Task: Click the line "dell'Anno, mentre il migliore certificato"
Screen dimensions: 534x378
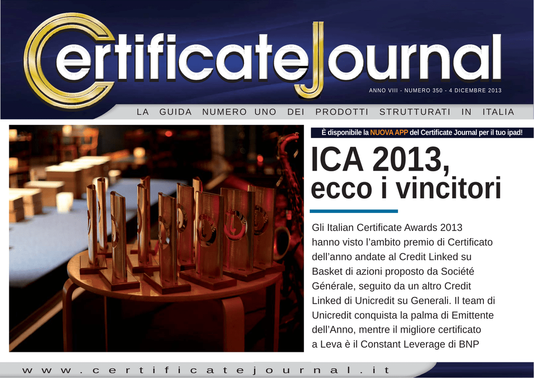Action: point(396,330)
